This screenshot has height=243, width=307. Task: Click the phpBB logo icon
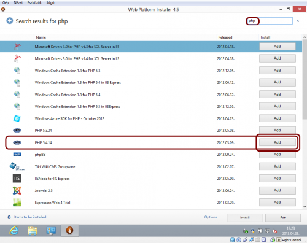click(x=17, y=155)
